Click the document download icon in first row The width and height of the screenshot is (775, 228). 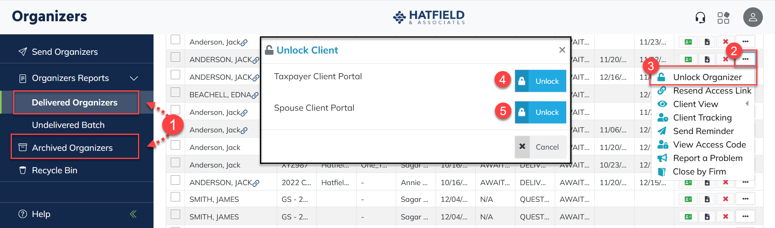(707, 42)
